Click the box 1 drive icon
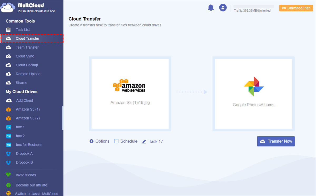The image size is (316, 196). (8, 127)
